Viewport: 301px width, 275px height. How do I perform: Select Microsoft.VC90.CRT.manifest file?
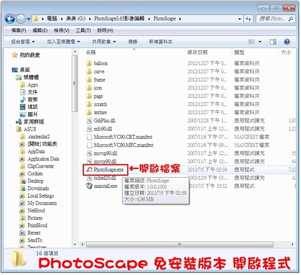pyautogui.click(x=119, y=137)
